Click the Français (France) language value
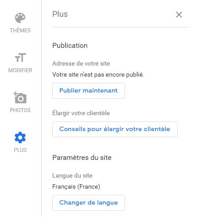This screenshot has height=217, width=198. pyautogui.click(x=76, y=186)
